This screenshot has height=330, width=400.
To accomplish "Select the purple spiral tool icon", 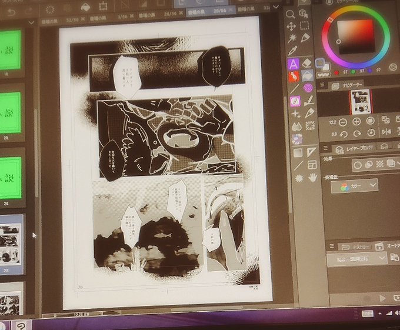I will 308,88.
